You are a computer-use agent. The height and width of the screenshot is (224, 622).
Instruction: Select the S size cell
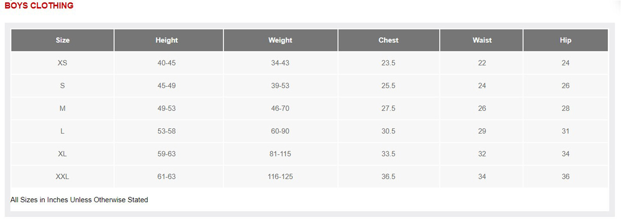pos(62,86)
